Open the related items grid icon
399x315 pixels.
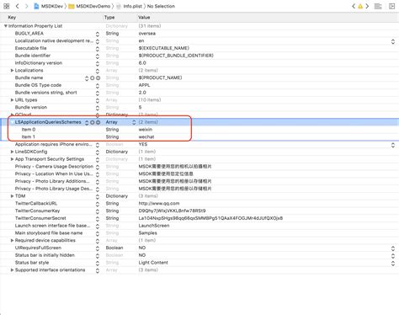(x=7, y=6)
